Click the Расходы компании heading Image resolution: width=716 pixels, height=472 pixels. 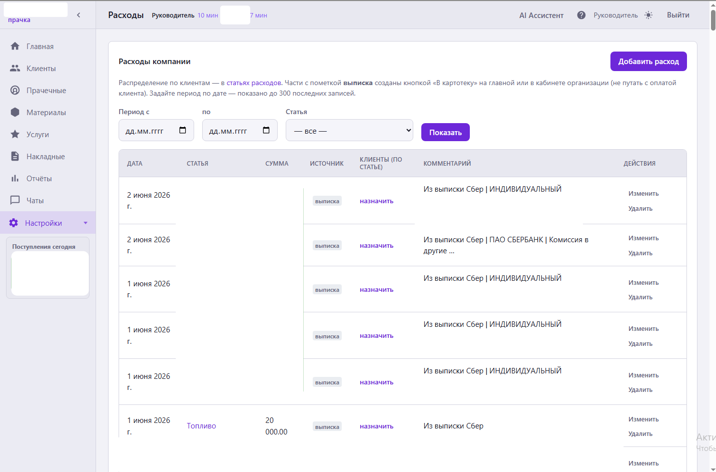click(155, 62)
